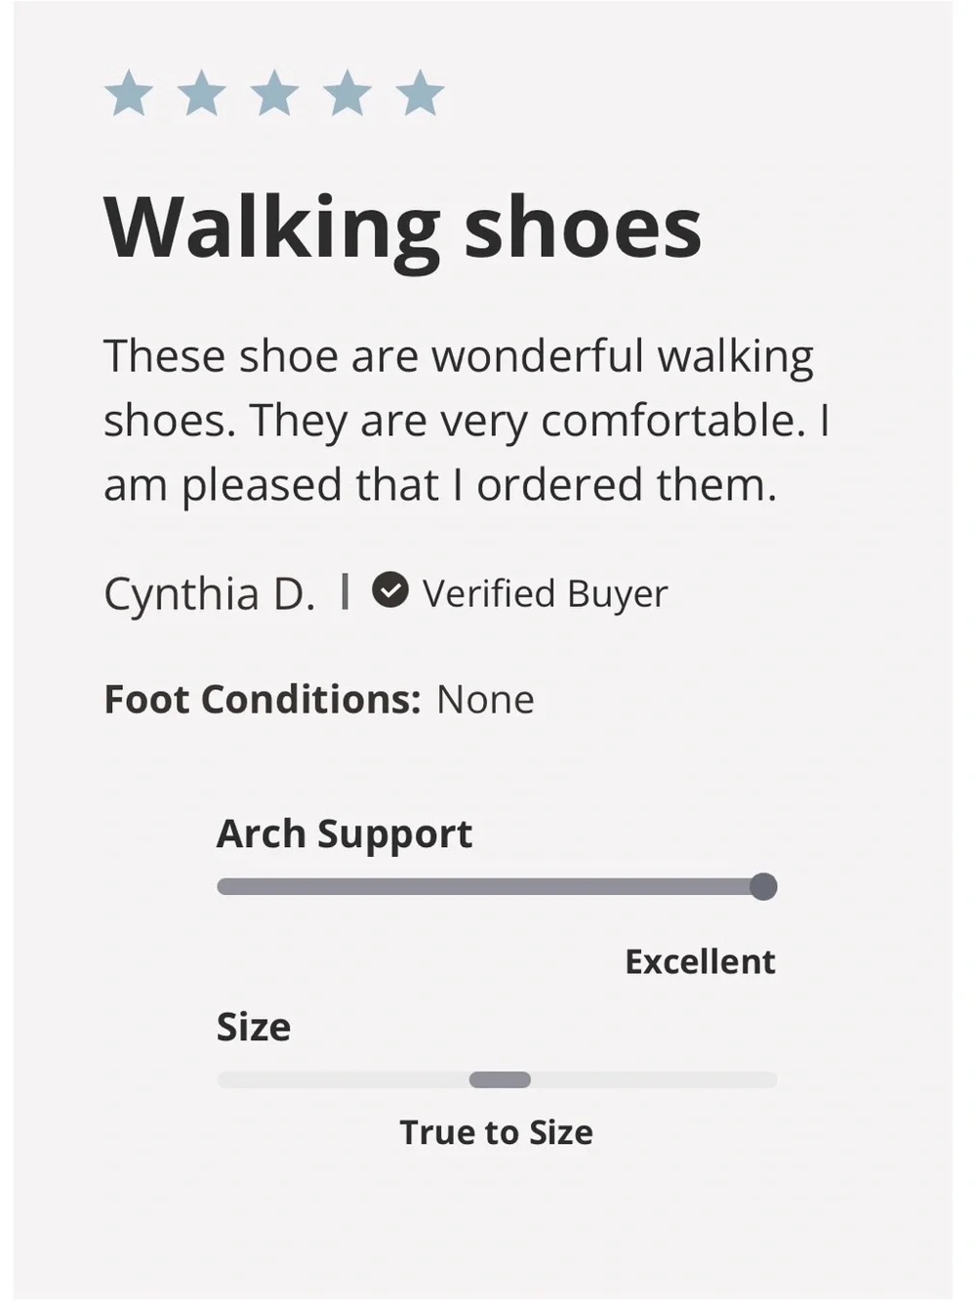The width and height of the screenshot is (976, 1301).
Task: Click the Size heading
Action: (253, 1027)
